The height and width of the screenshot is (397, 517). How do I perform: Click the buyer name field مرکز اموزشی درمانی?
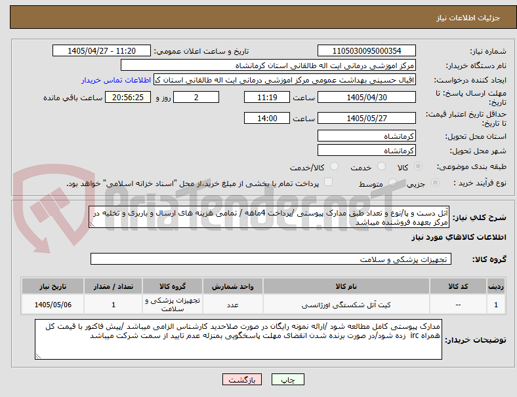268,65
